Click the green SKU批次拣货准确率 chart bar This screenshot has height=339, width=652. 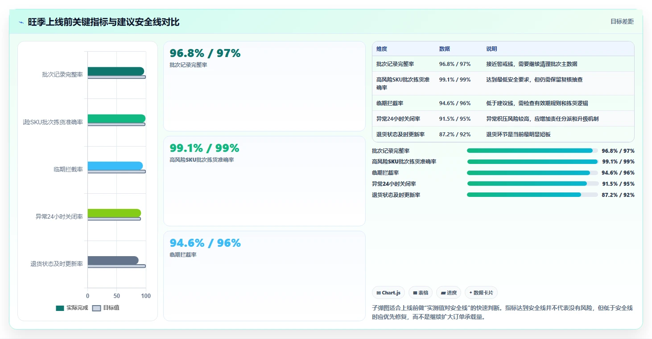point(116,118)
